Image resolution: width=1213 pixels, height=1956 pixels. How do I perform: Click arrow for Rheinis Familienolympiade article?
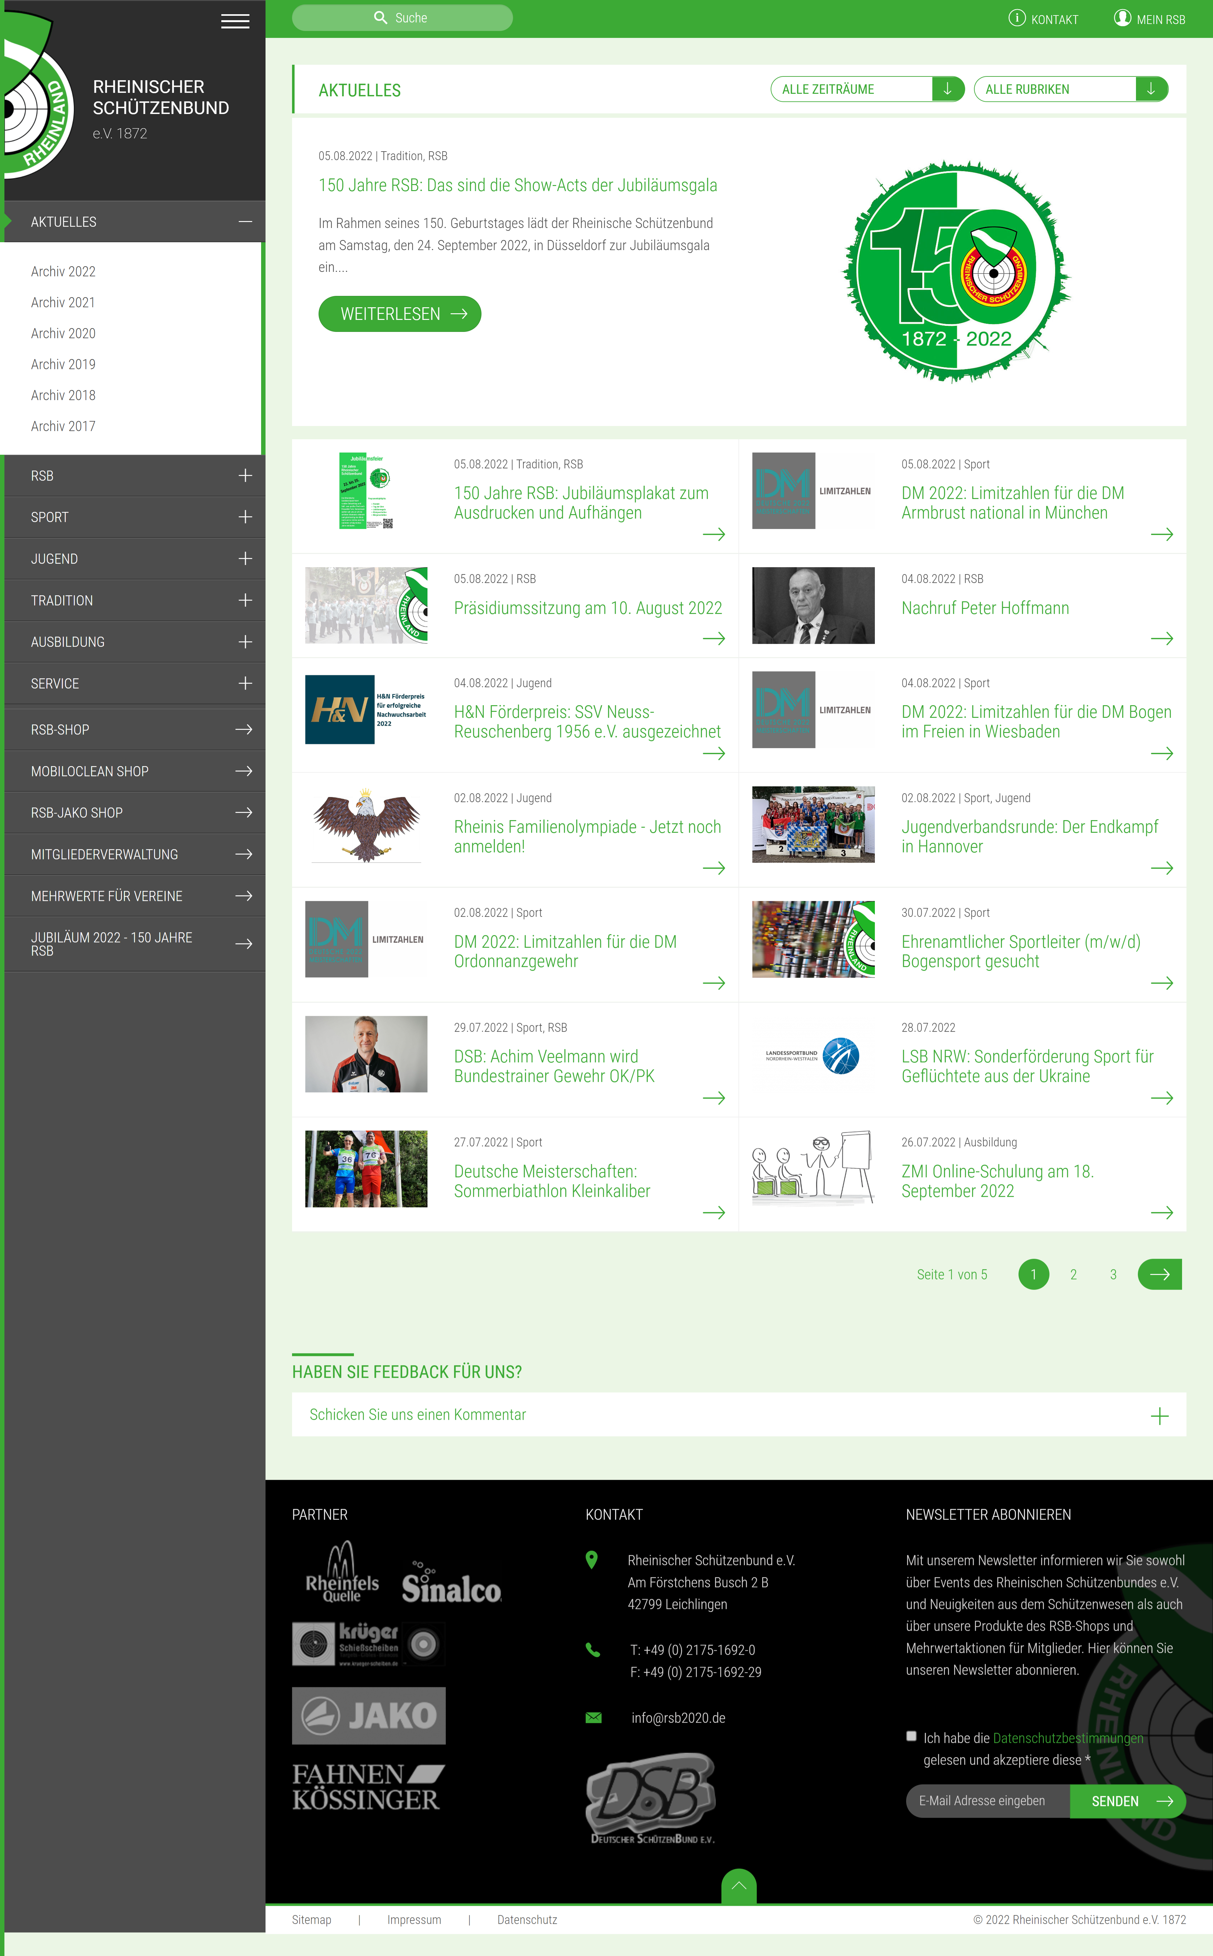(713, 868)
